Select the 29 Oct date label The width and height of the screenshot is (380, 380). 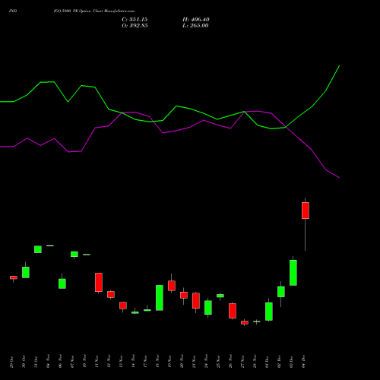tap(11, 362)
